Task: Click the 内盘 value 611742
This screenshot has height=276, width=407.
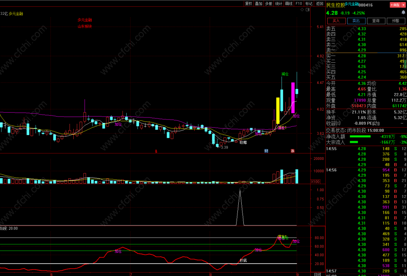Action: point(399,106)
